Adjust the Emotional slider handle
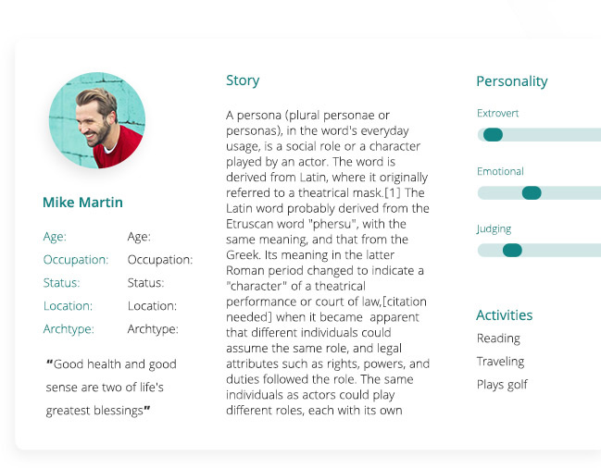Viewport: 601px width, 468px height. [x=532, y=193]
